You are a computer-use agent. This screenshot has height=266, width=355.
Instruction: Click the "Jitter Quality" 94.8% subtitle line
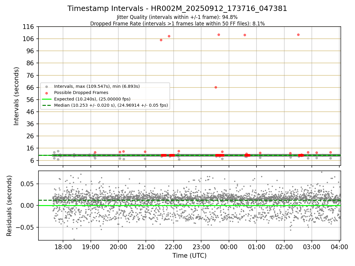tap(177, 17)
